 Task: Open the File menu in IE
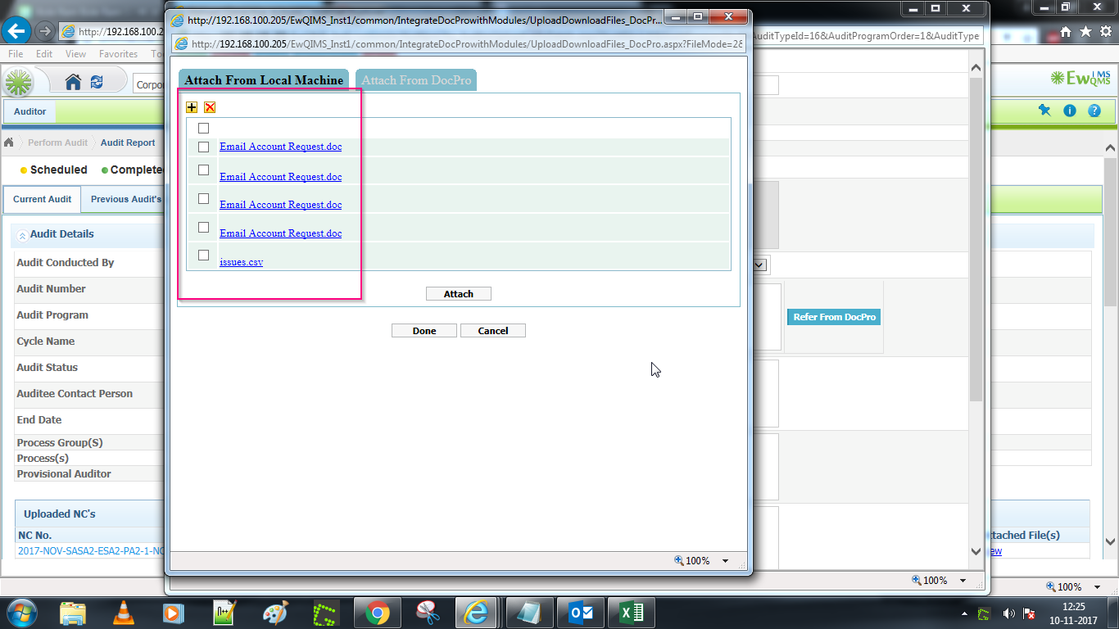16,54
